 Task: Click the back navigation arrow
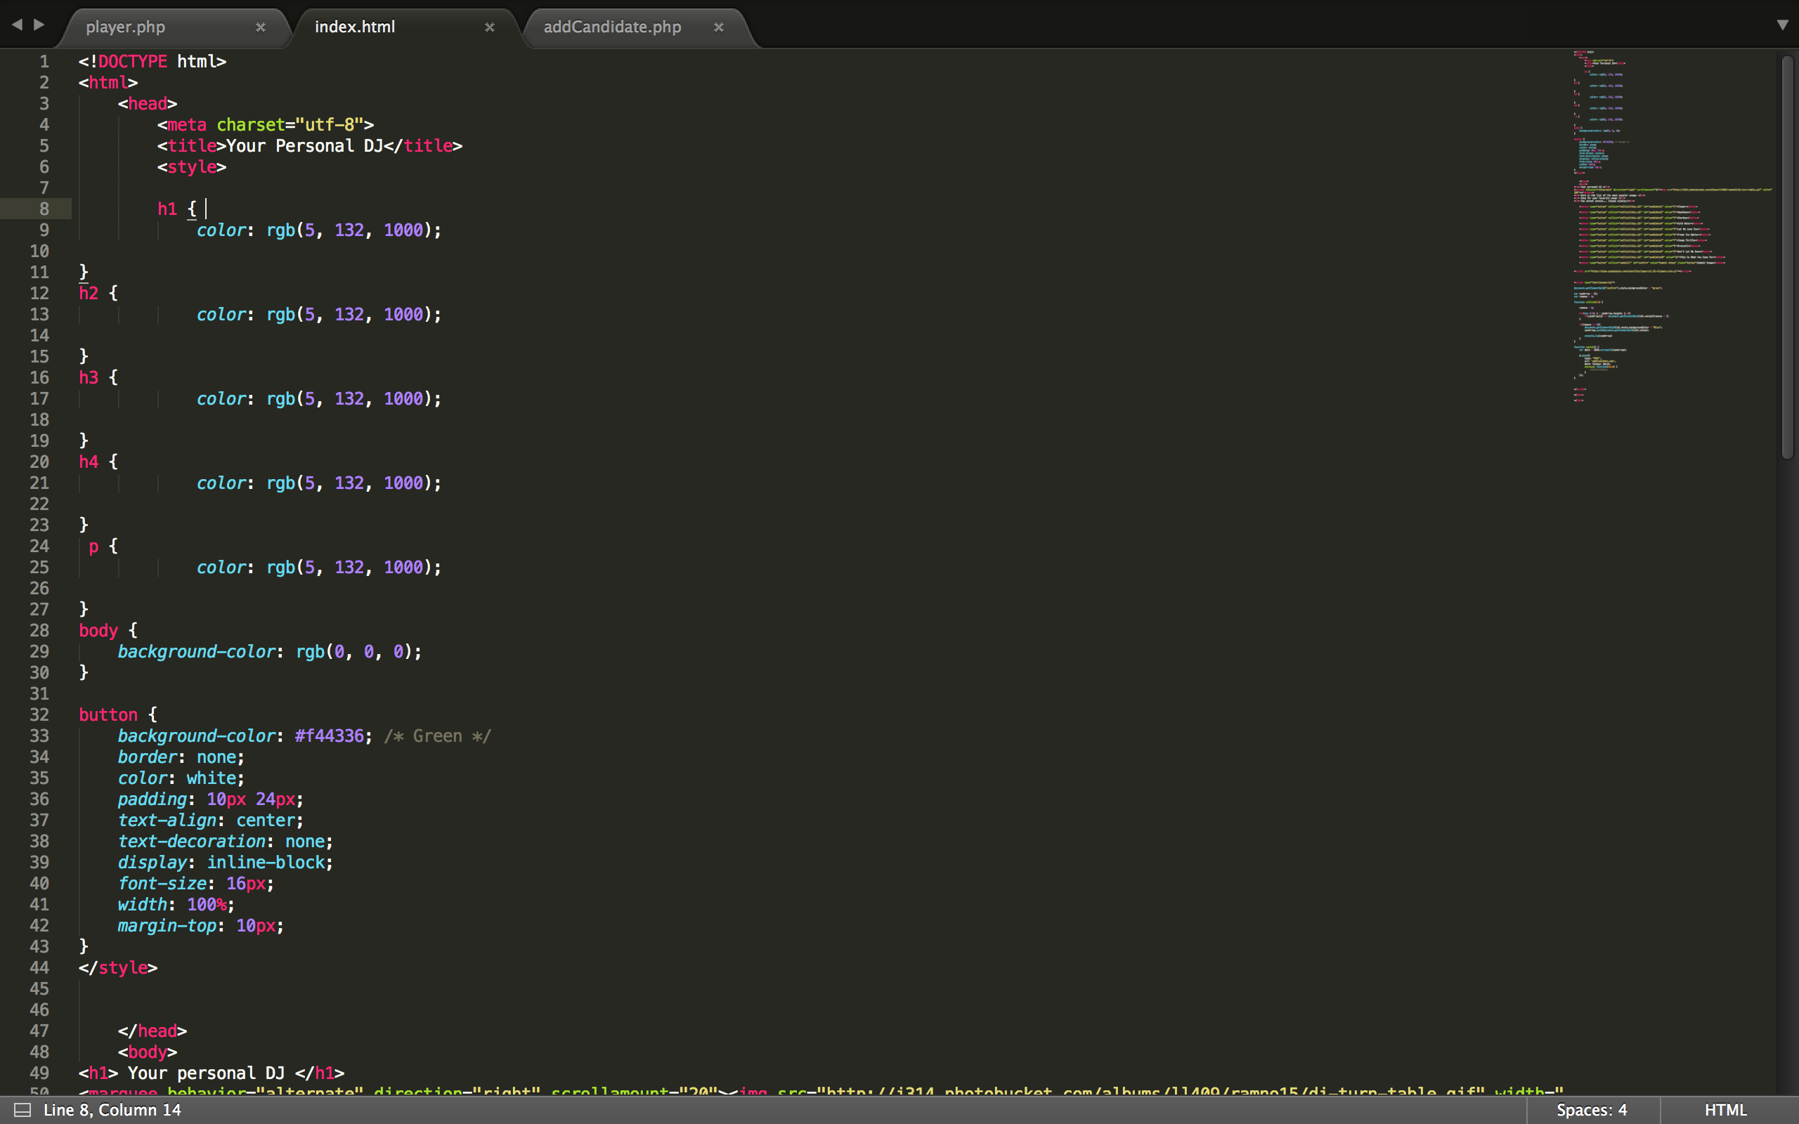[x=16, y=25]
